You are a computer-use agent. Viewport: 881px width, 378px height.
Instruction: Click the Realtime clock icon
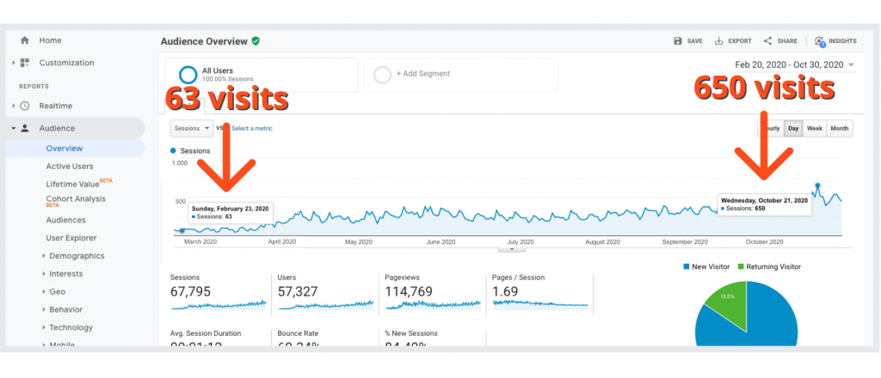[24, 106]
